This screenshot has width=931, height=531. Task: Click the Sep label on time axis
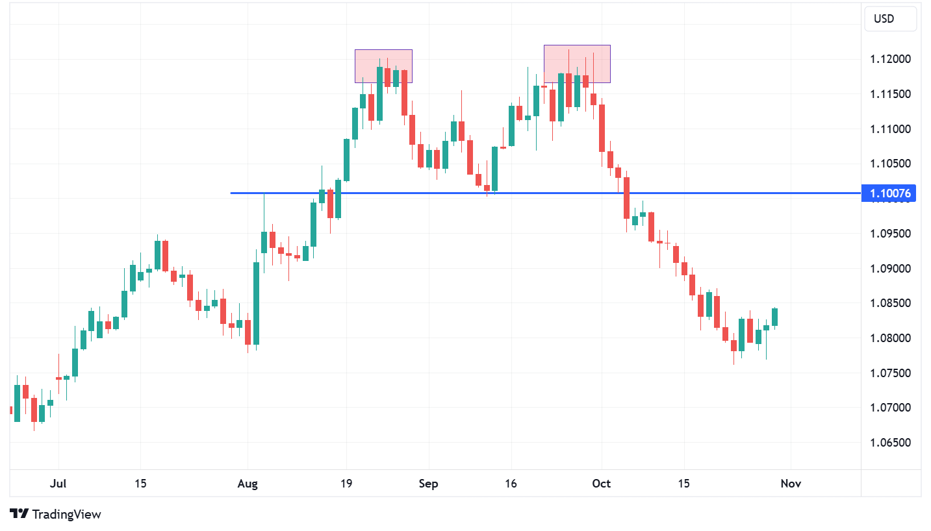428,484
